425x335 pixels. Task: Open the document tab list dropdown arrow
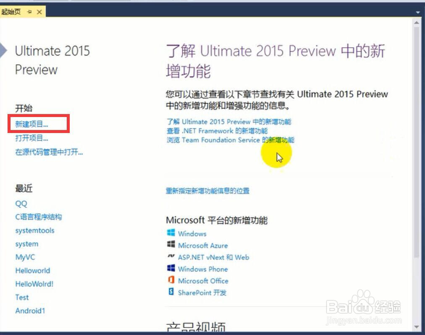pos(418,12)
